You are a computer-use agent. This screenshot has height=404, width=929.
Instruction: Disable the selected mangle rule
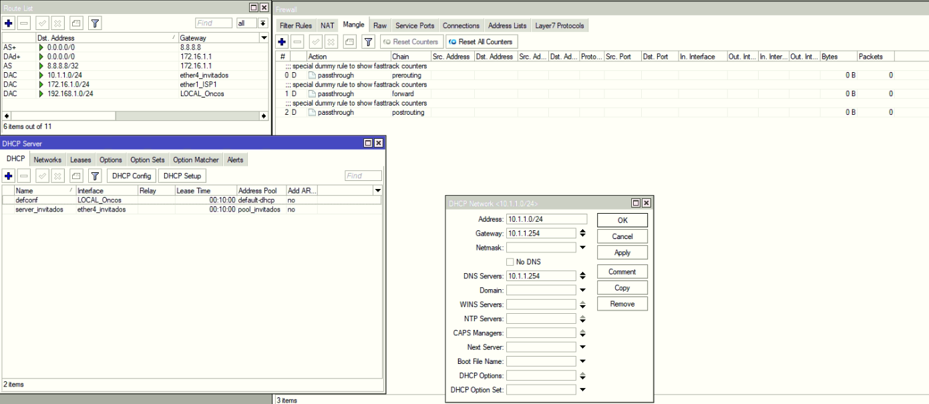pos(299,41)
